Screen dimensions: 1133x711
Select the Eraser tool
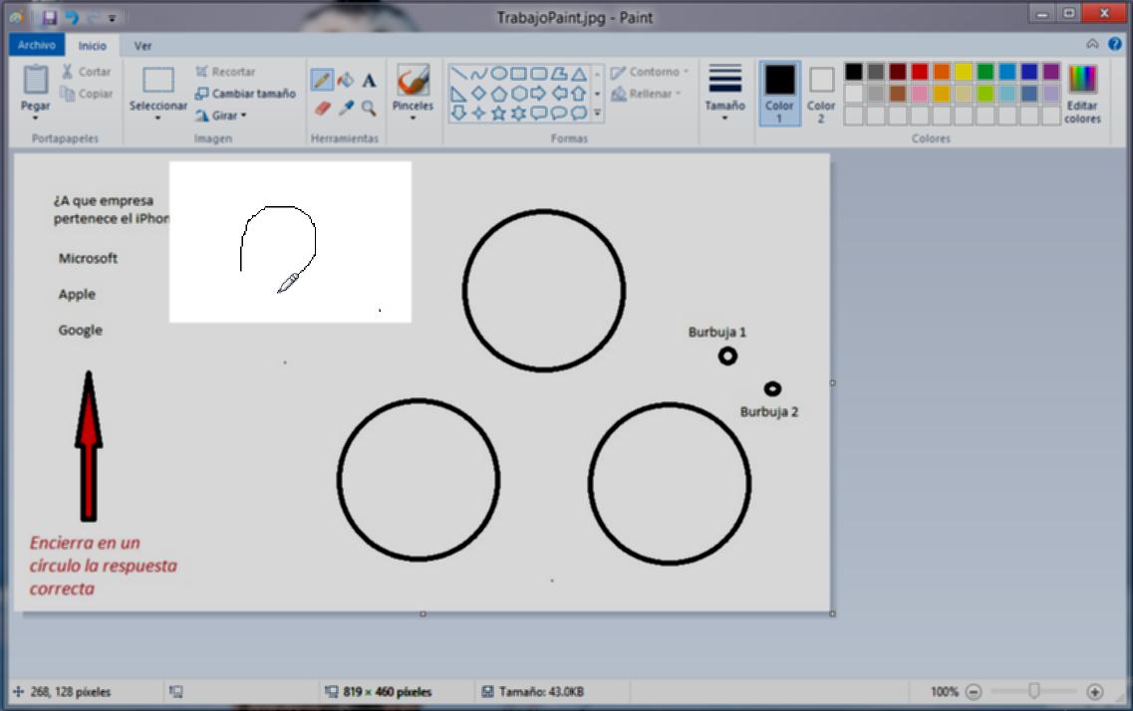click(322, 108)
